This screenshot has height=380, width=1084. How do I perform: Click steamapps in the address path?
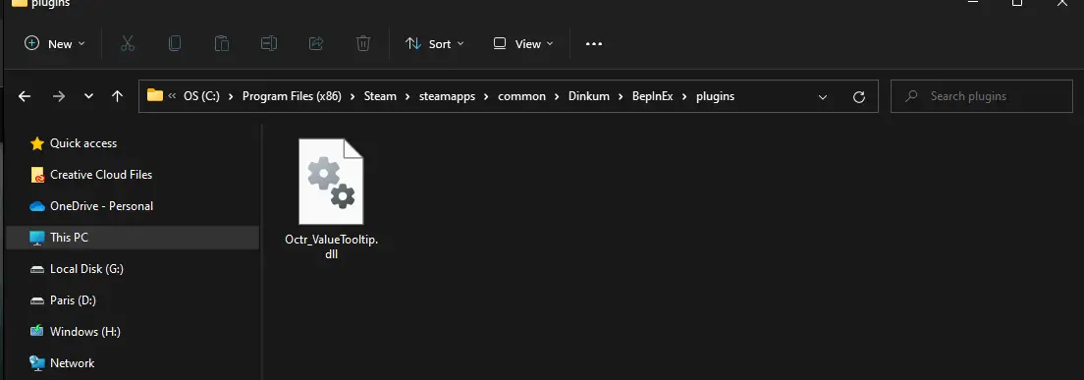coord(448,96)
